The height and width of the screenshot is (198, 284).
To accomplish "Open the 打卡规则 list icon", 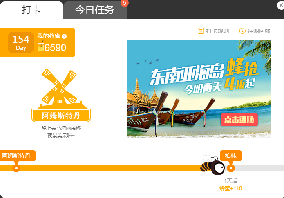I will (201, 31).
